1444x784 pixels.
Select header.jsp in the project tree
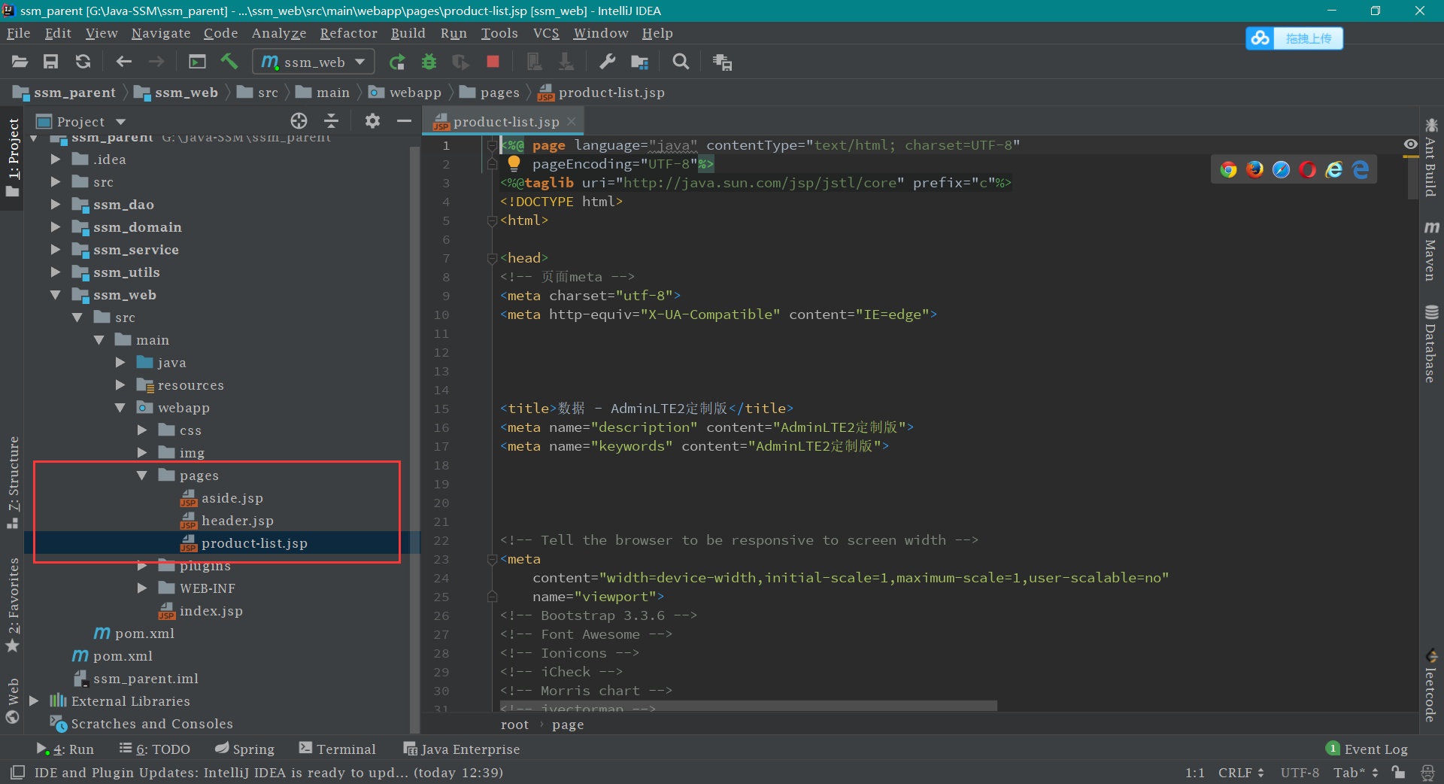pyautogui.click(x=237, y=521)
